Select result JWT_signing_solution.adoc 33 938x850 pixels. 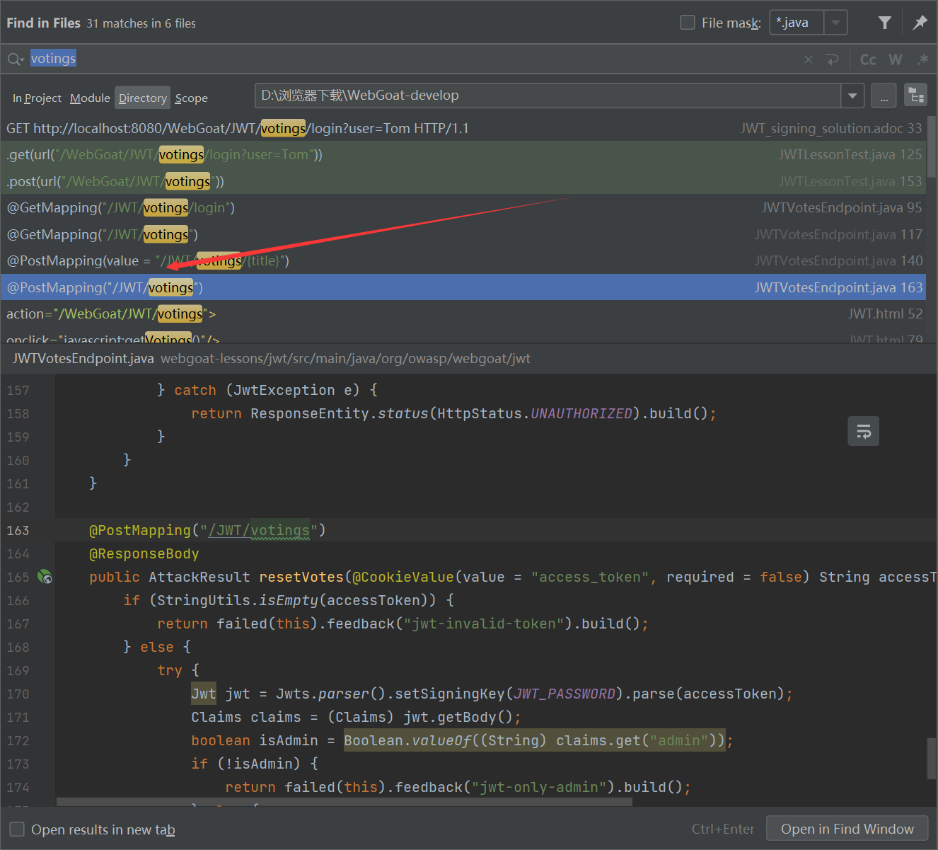tap(463, 128)
